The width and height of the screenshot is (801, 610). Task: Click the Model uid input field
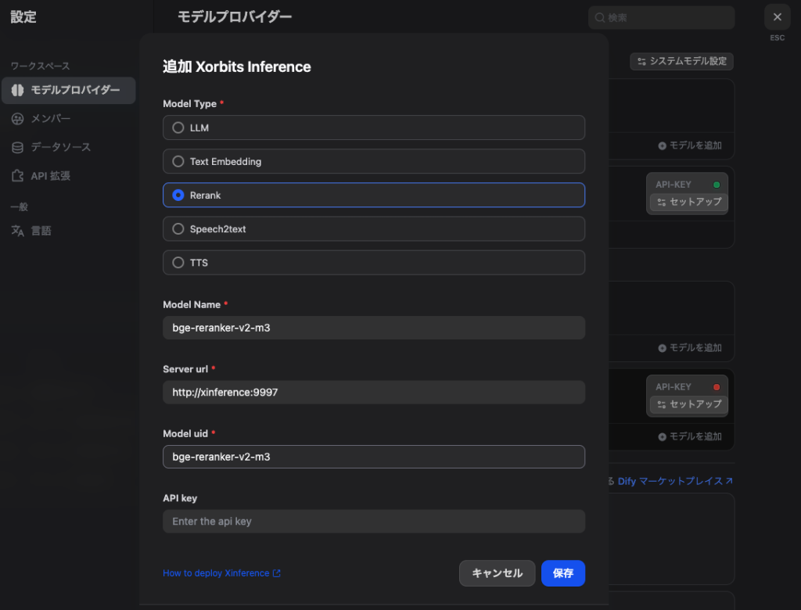pos(373,457)
